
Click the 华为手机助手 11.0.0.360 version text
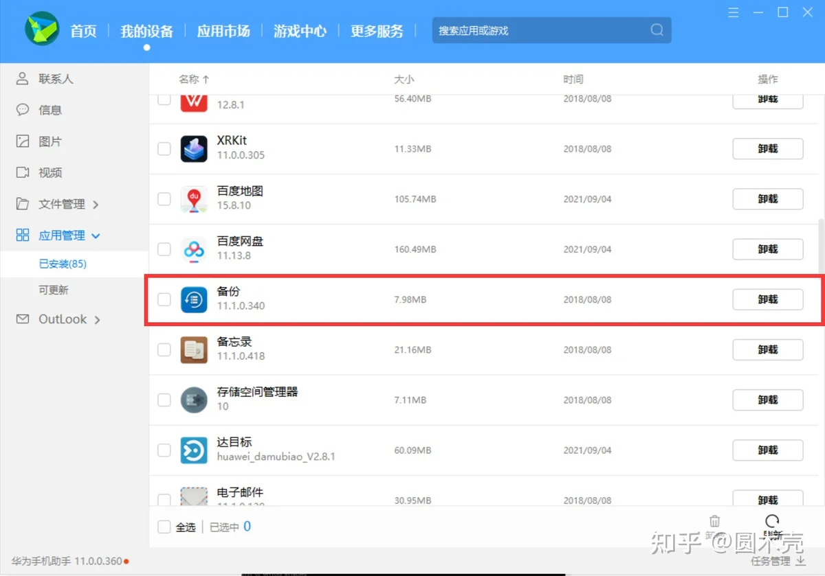[67, 561]
